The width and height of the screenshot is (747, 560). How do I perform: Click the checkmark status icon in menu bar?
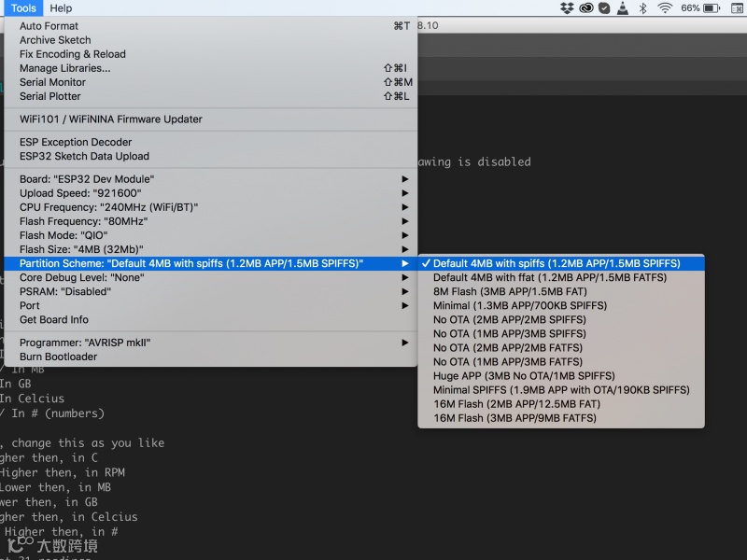click(604, 8)
